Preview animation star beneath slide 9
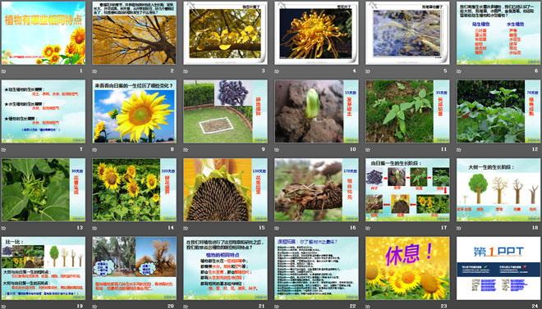Viewport: 542px width, 309px height. 186,150
